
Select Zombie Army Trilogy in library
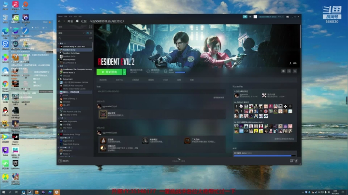coord(72,134)
